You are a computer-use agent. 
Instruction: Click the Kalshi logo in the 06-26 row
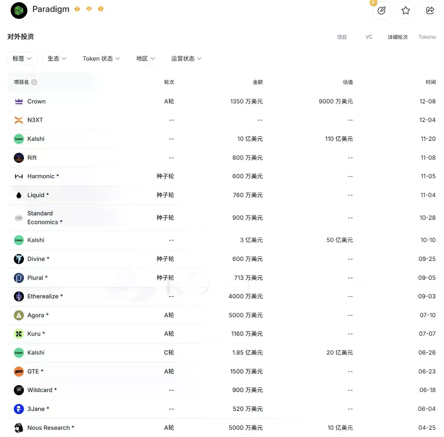point(19,352)
